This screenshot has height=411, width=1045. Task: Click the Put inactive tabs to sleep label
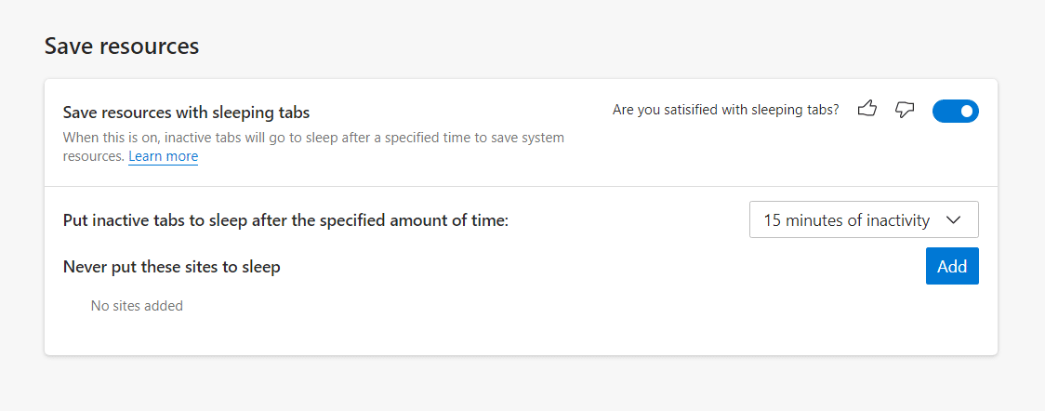pos(285,220)
